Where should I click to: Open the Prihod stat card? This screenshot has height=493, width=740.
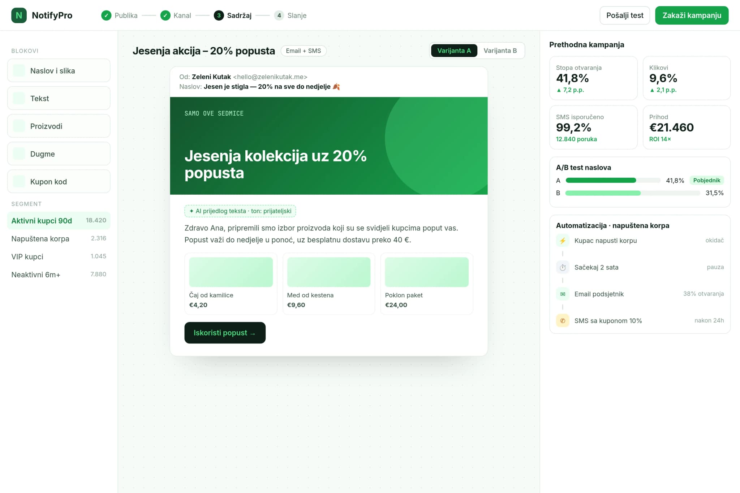pyautogui.click(x=687, y=127)
